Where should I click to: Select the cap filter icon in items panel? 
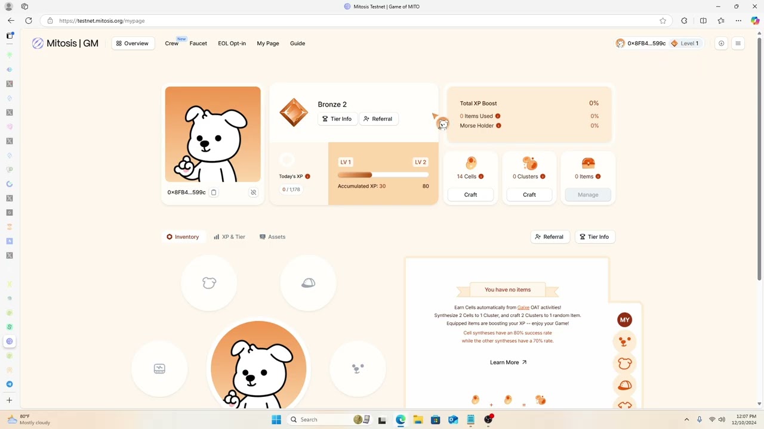coord(624,386)
